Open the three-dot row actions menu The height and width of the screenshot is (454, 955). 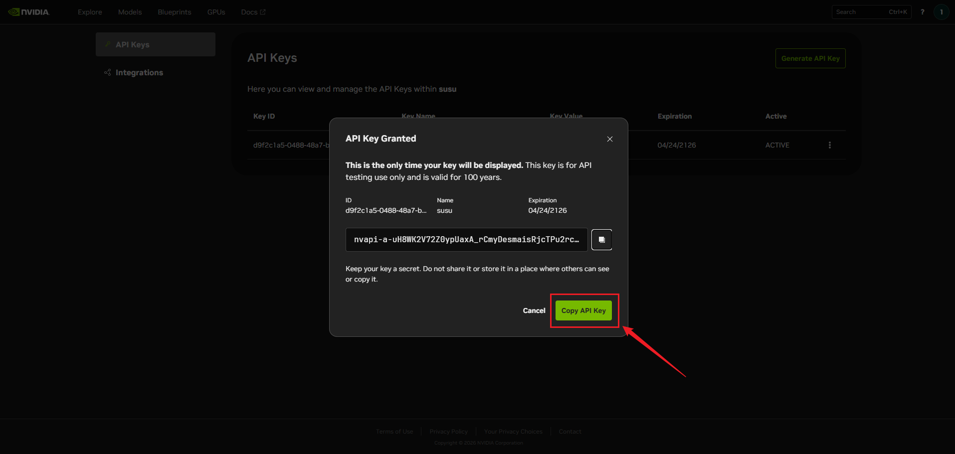[829, 145]
